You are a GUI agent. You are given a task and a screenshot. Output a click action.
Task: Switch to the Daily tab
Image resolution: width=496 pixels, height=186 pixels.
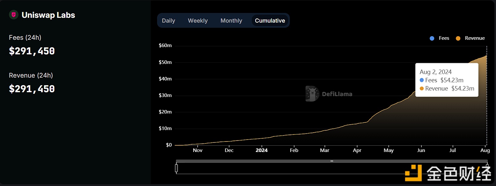[x=168, y=21]
